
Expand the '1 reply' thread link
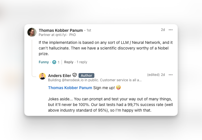coord(82,62)
